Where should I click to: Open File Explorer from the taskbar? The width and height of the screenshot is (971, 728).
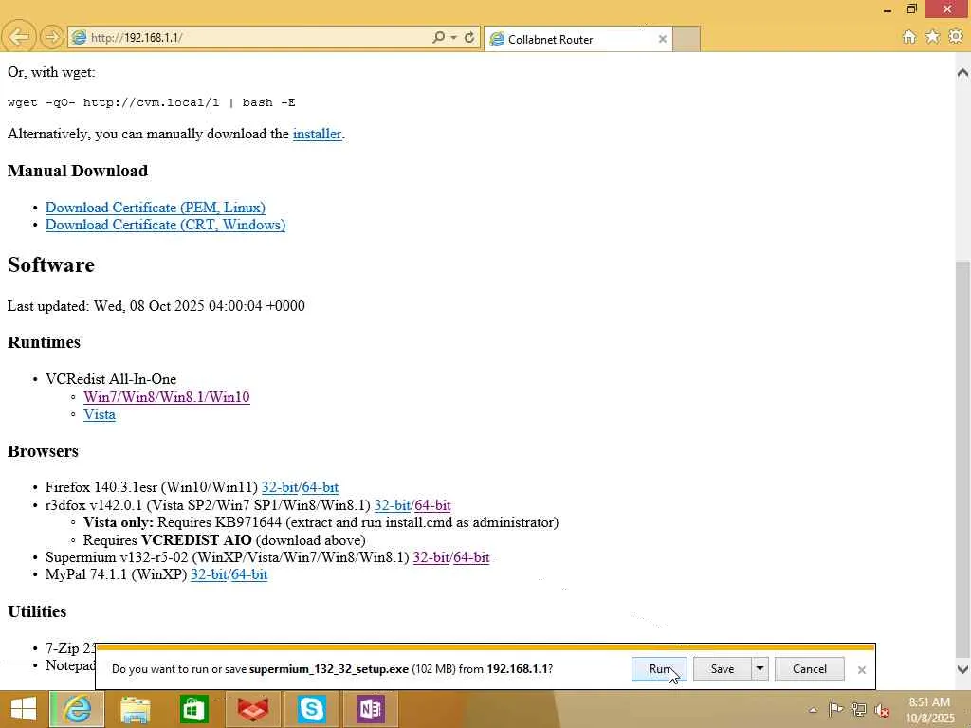pyautogui.click(x=135, y=709)
